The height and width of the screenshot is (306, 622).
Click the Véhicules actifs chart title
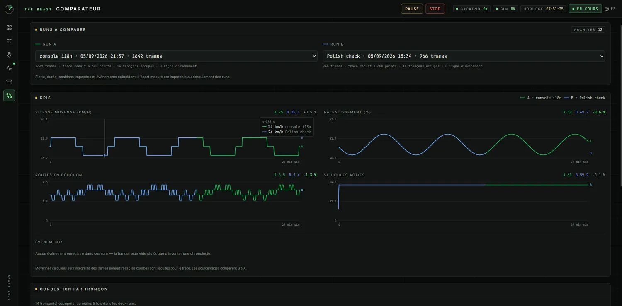tap(344, 175)
